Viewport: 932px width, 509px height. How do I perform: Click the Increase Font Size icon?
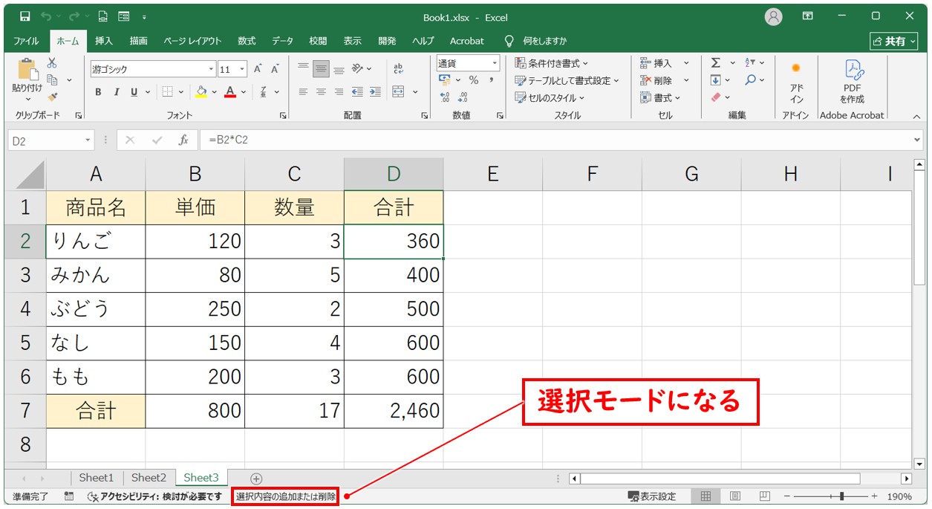click(x=258, y=69)
